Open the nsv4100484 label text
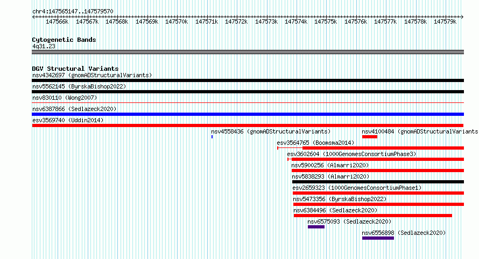The image size is (479, 259). [420, 131]
